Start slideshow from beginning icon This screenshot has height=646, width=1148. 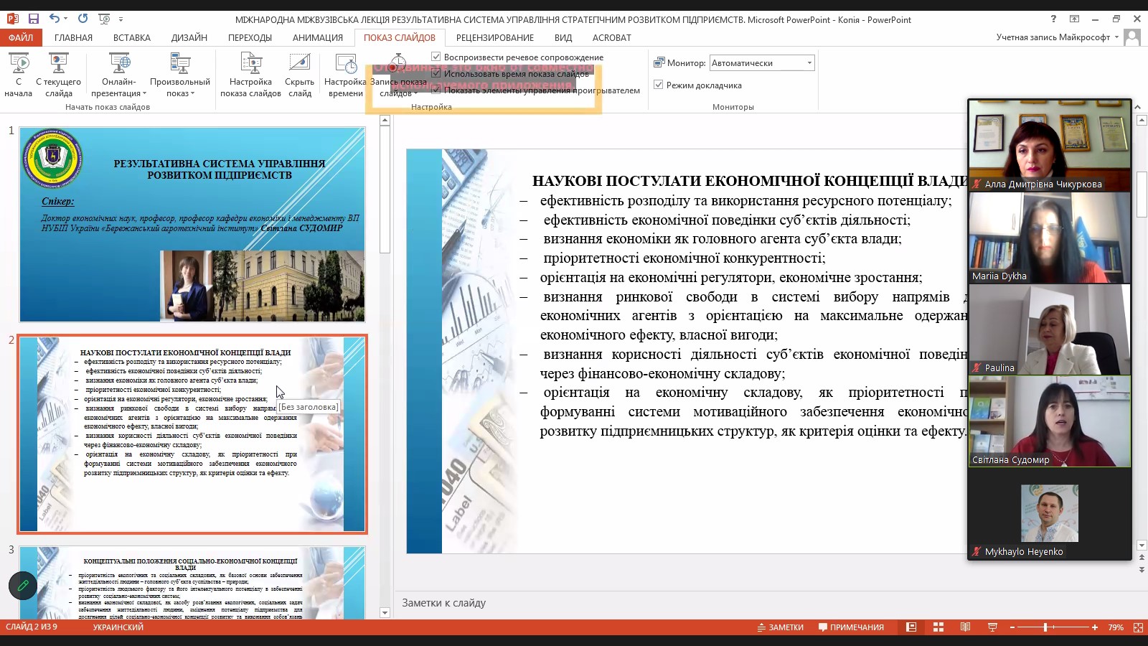[19, 65]
